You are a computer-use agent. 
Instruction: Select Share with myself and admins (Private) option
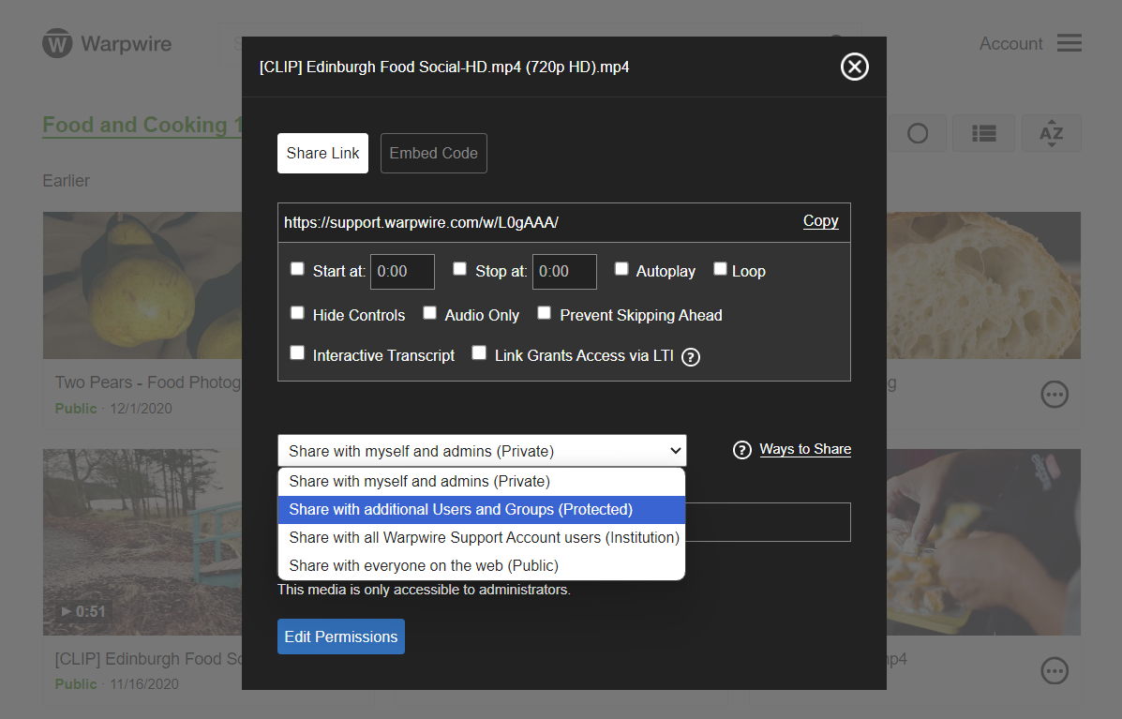click(x=482, y=482)
